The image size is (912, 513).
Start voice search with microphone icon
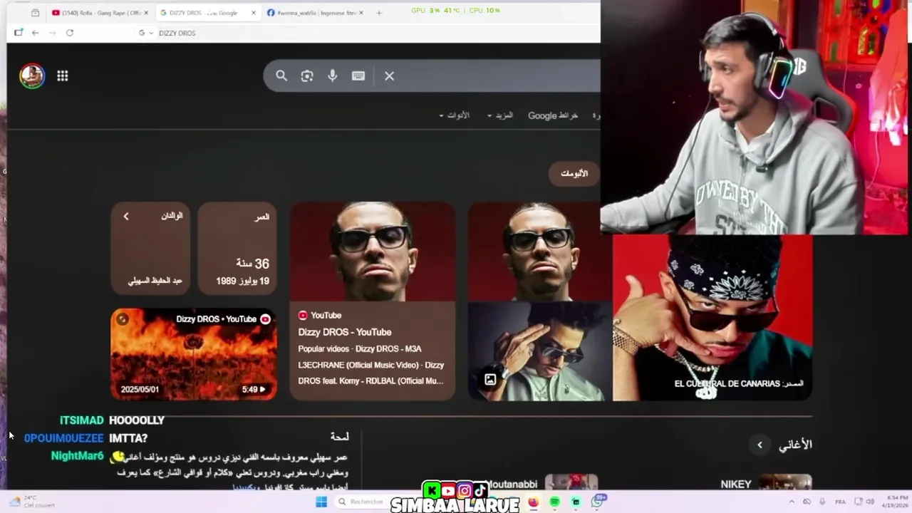tap(333, 76)
